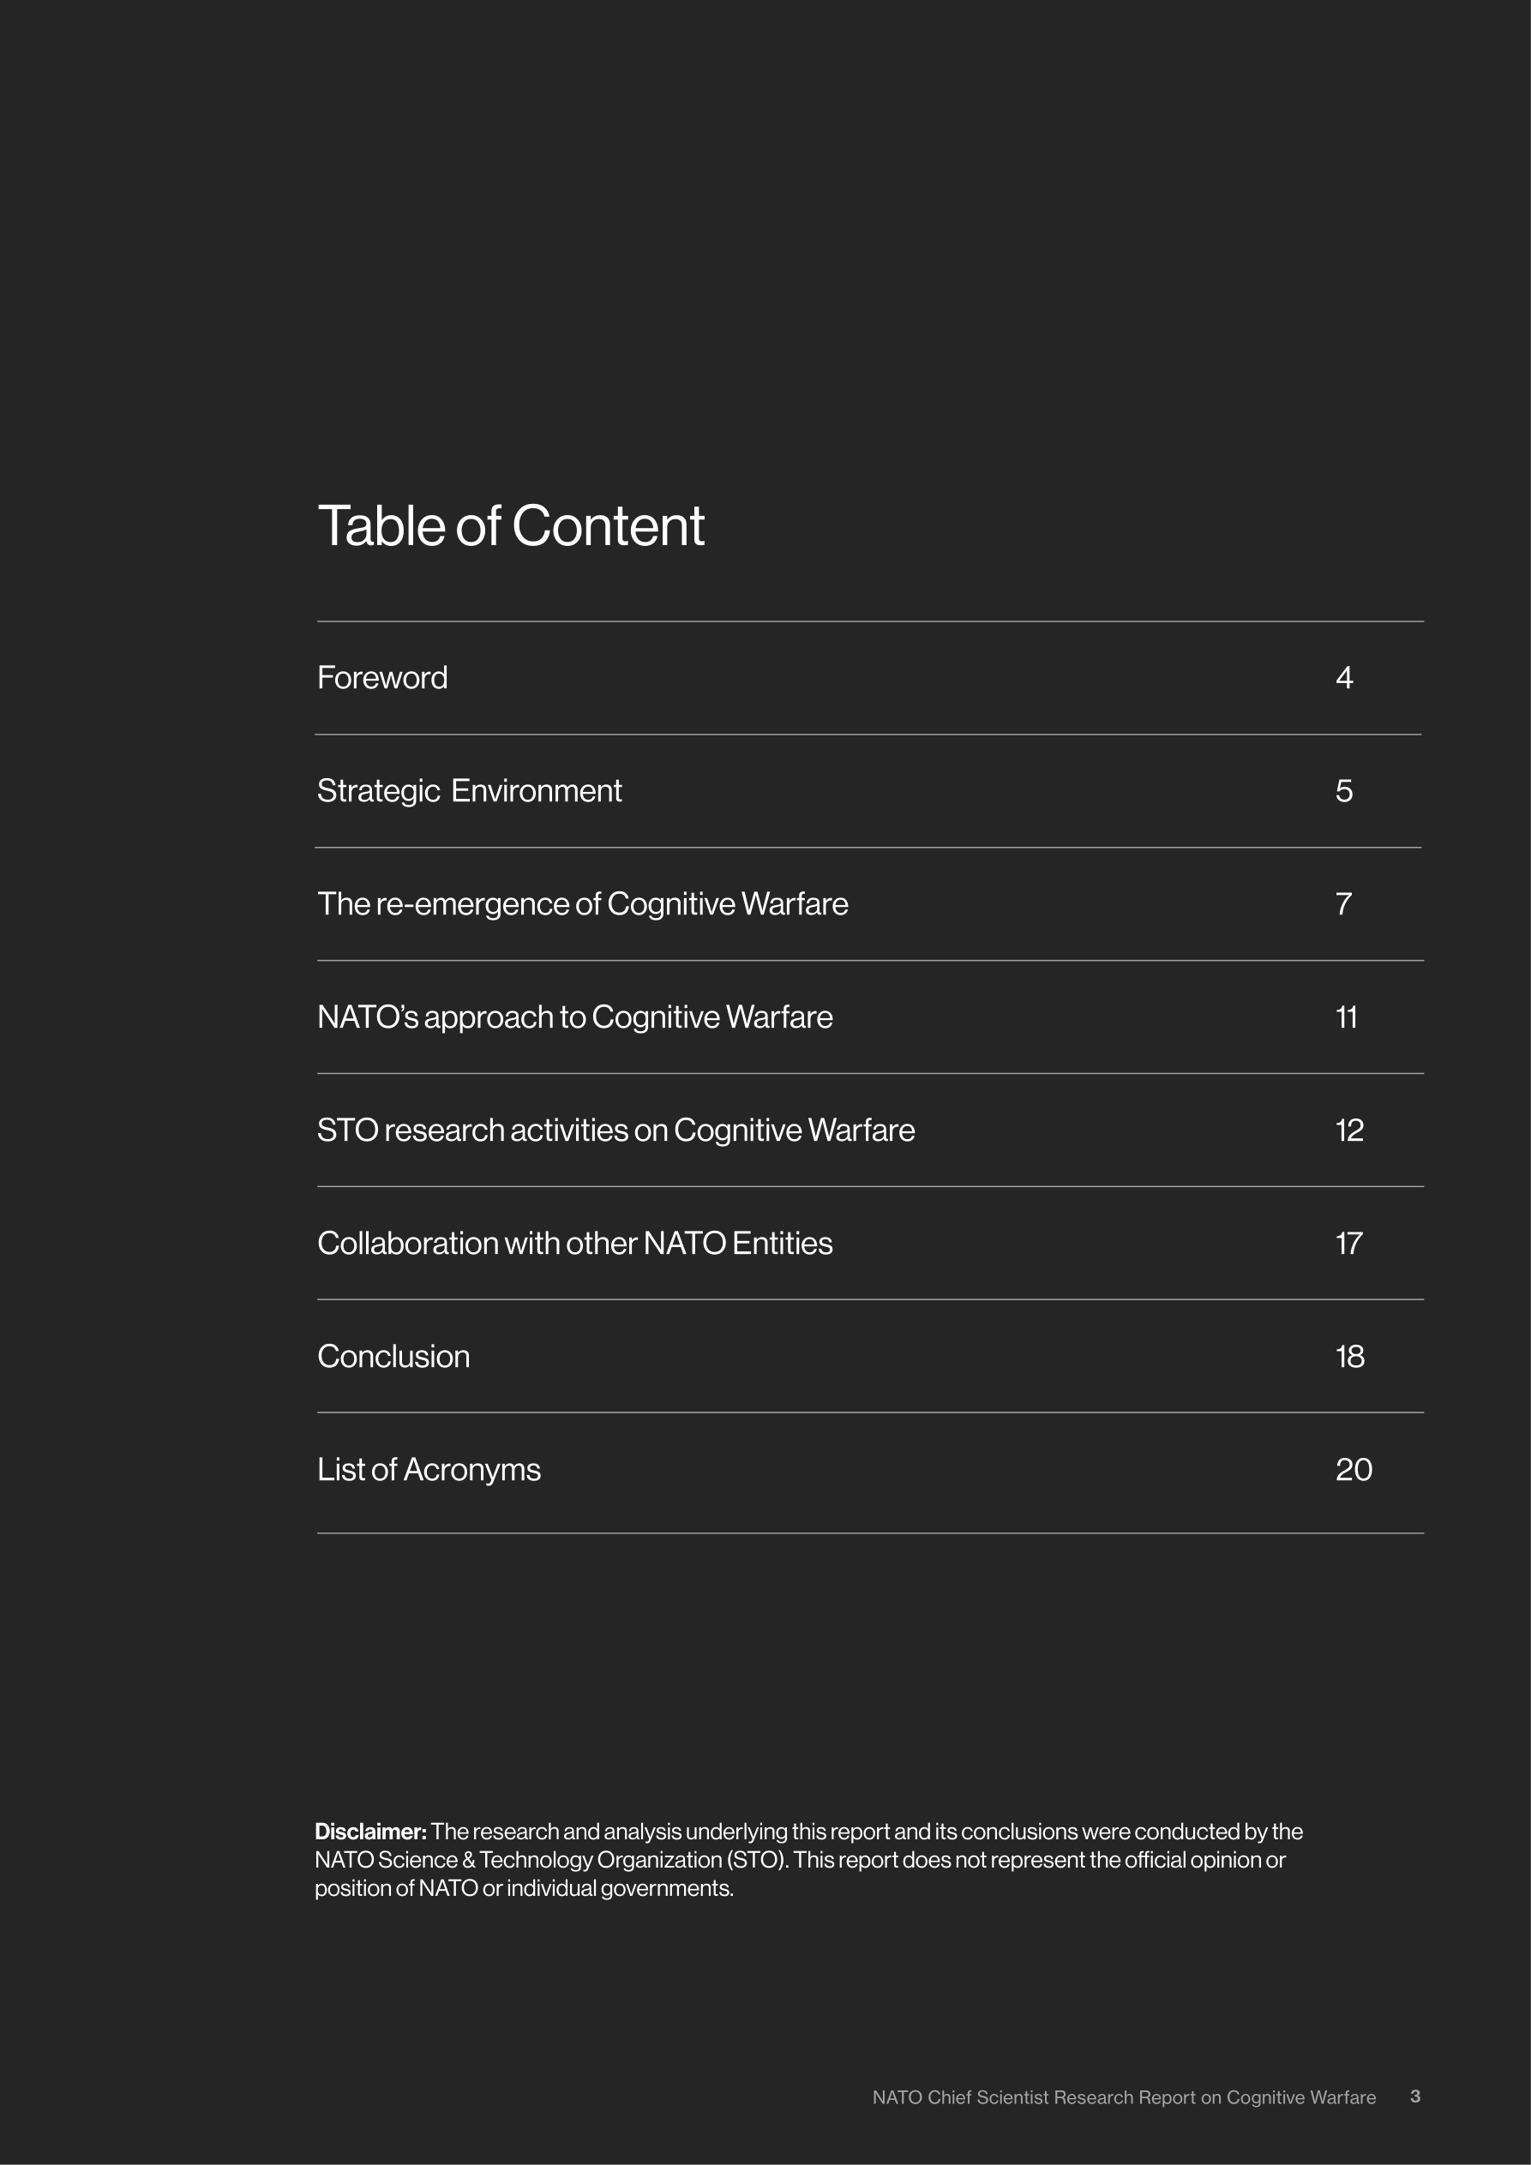Click the footer page number 3
The height and width of the screenshot is (2165, 1531).
(1415, 2096)
